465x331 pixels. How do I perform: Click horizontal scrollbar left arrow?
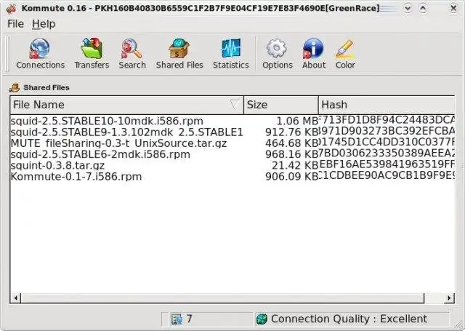15,298
